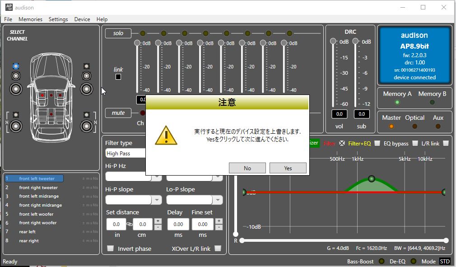Select the Aux input source light
The image size is (456, 267).
[438, 127]
